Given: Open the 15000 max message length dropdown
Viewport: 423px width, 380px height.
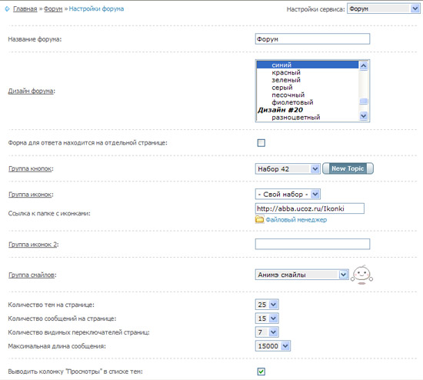Looking at the screenshot, I should (x=273, y=346).
